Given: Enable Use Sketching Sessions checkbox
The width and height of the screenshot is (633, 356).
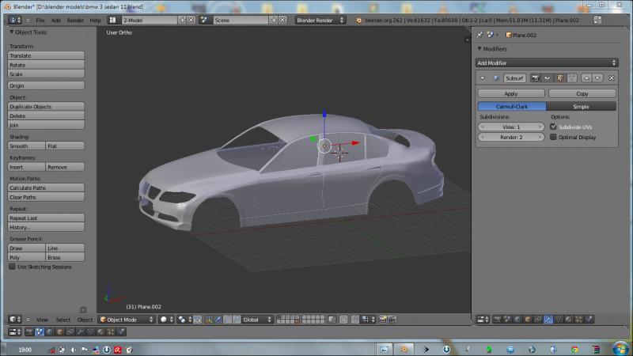Looking at the screenshot, I should coord(12,267).
